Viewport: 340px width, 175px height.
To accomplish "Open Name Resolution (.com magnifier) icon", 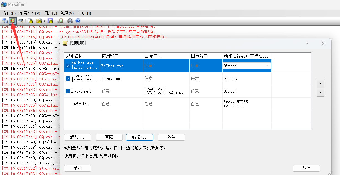I will tap(21, 21).
